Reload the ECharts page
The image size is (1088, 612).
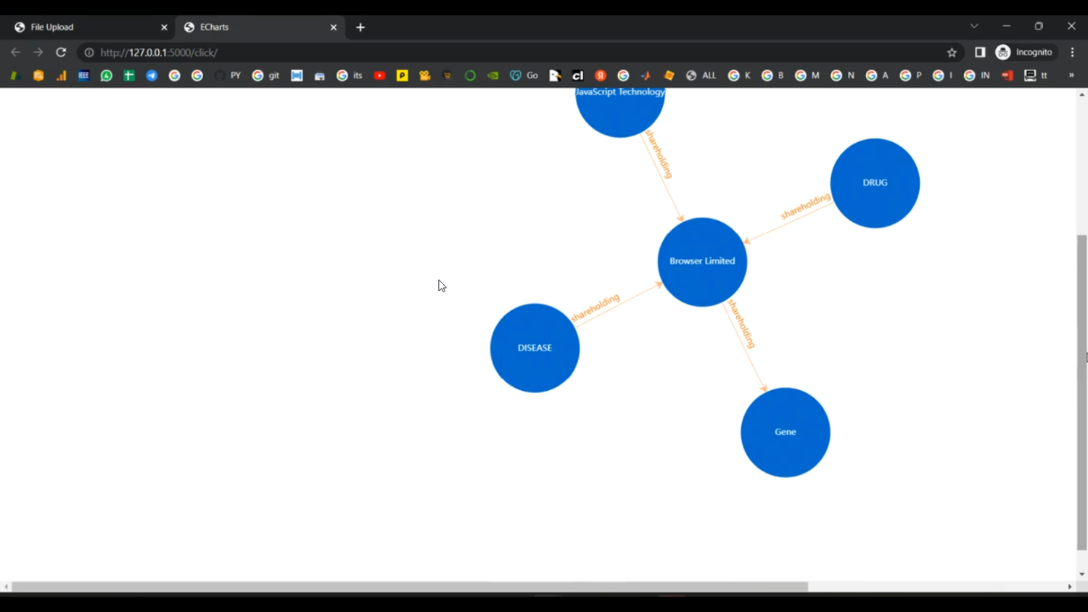coord(61,52)
